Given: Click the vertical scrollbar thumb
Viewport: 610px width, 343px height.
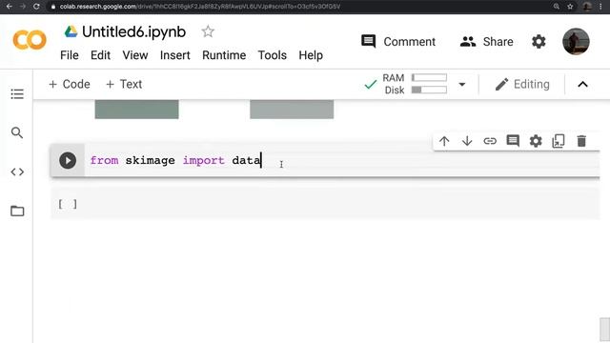Looking at the screenshot, I should (x=604, y=330).
